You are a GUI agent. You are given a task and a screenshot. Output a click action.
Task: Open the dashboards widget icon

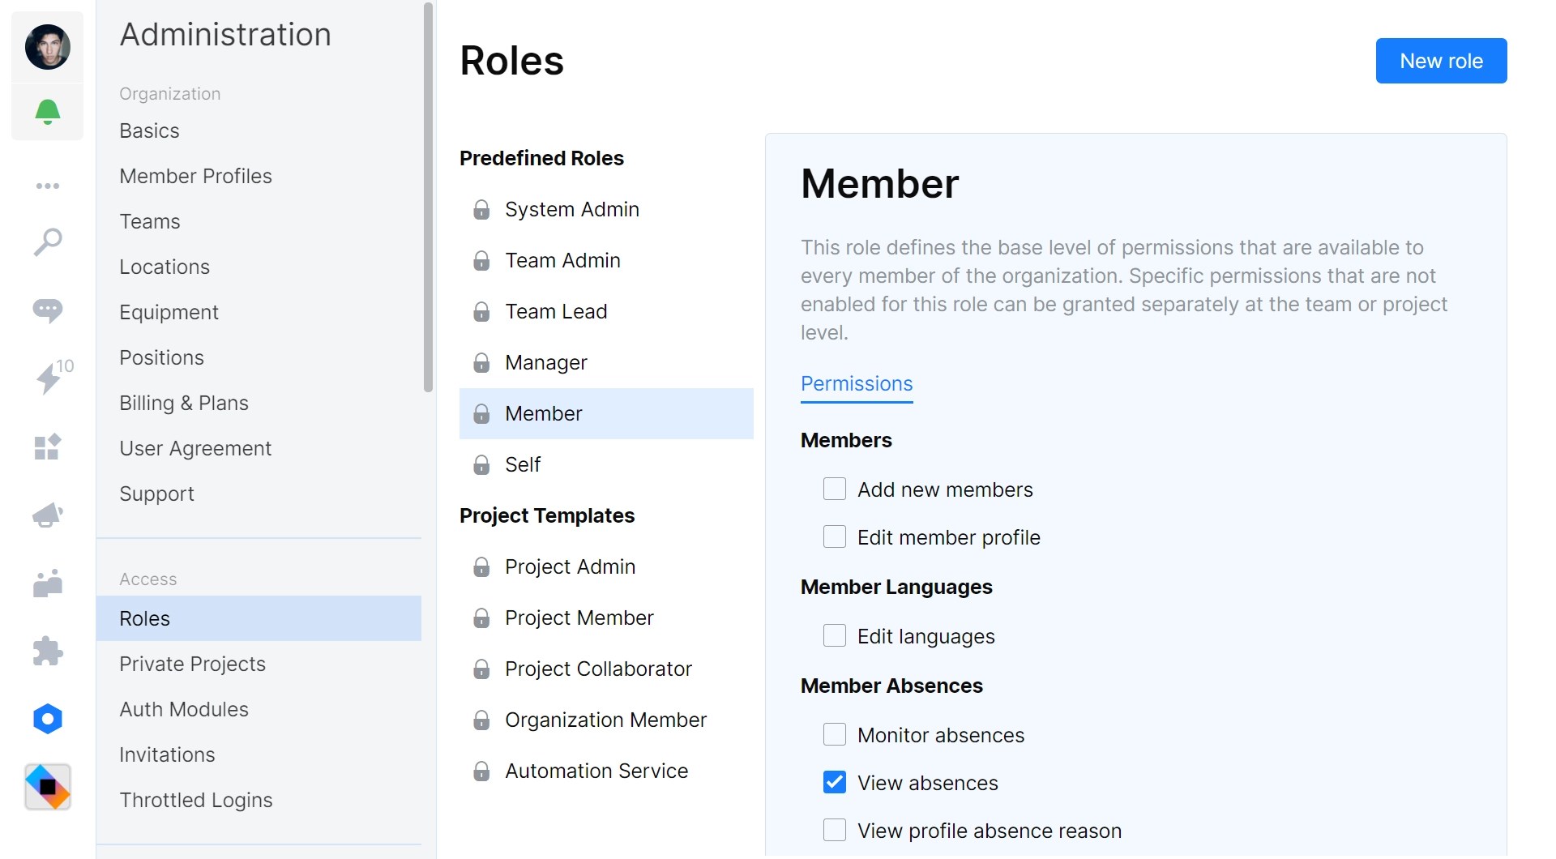(x=48, y=447)
